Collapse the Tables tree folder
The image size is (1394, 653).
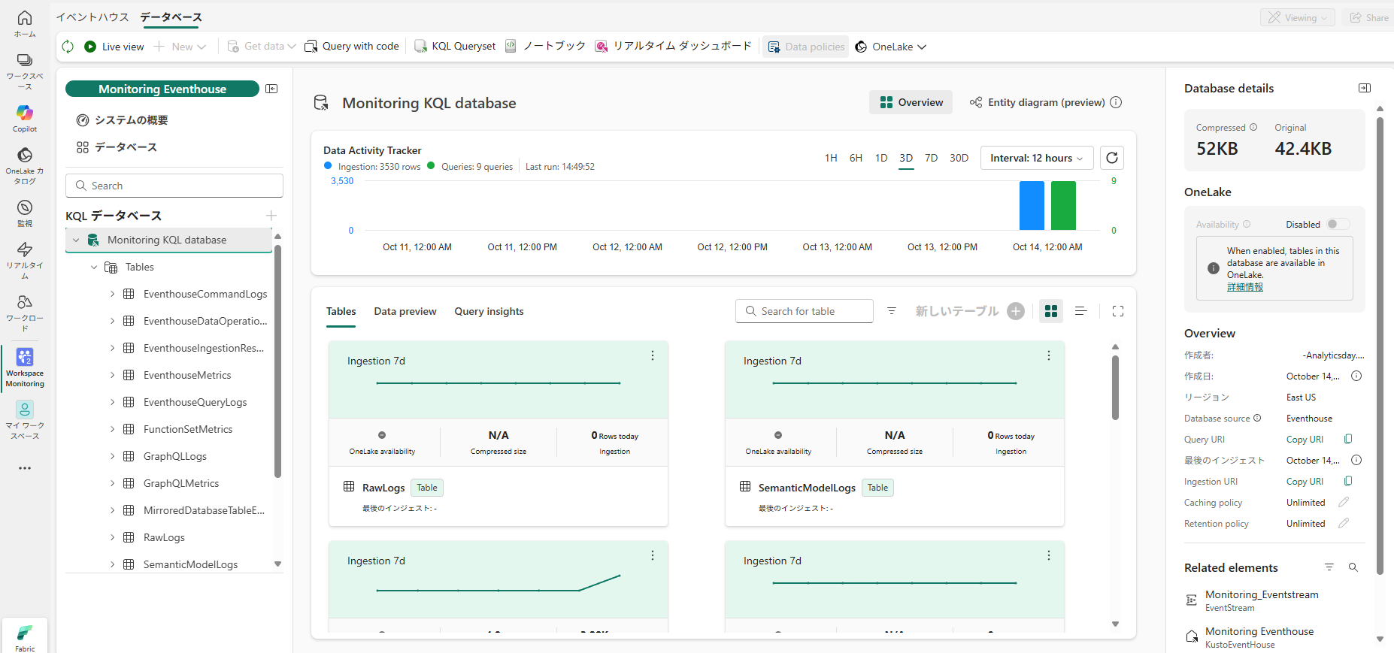click(94, 267)
